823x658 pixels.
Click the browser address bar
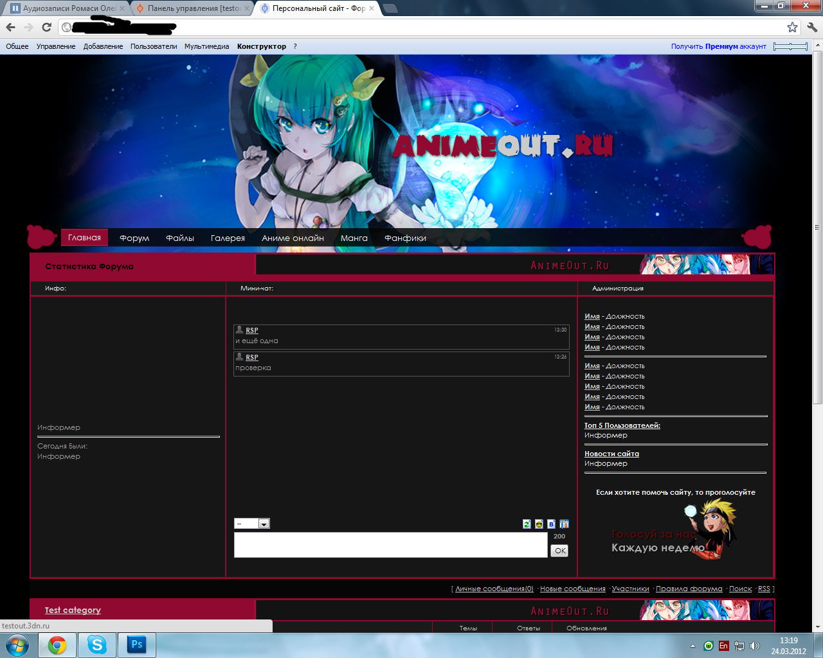[x=430, y=27]
